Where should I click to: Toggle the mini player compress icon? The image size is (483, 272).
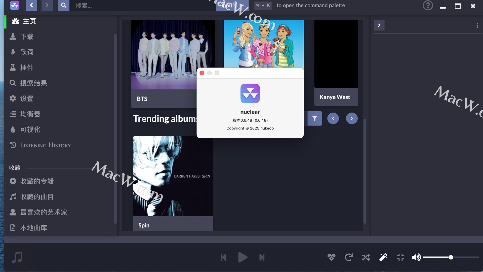(x=400, y=257)
